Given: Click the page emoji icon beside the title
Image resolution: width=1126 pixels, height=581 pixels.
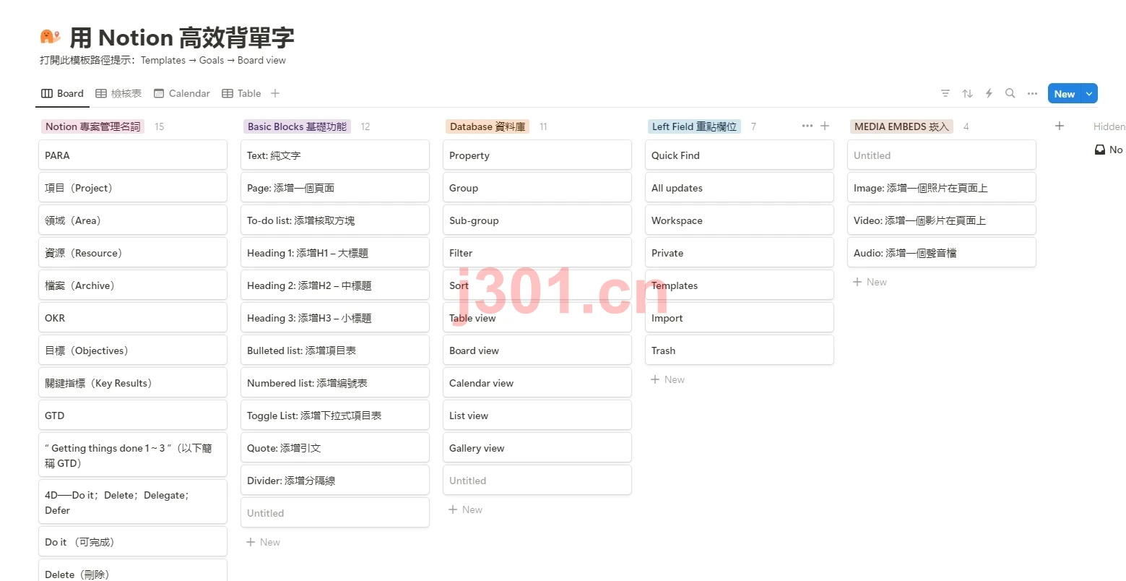Looking at the screenshot, I should [50, 36].
